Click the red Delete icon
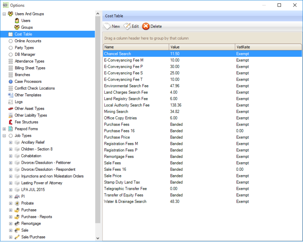303x242 pixels. pyautogui.click(x=146, y=26)
